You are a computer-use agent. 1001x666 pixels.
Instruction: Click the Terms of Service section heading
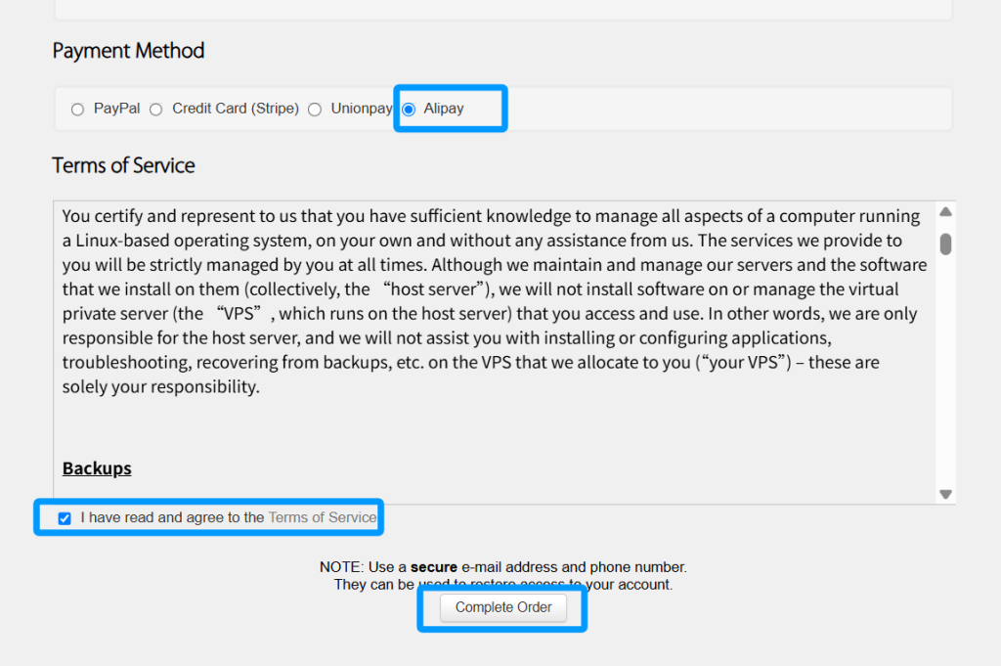[123, 165]
